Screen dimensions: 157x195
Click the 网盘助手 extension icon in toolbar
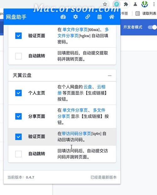tap(116, 4)
